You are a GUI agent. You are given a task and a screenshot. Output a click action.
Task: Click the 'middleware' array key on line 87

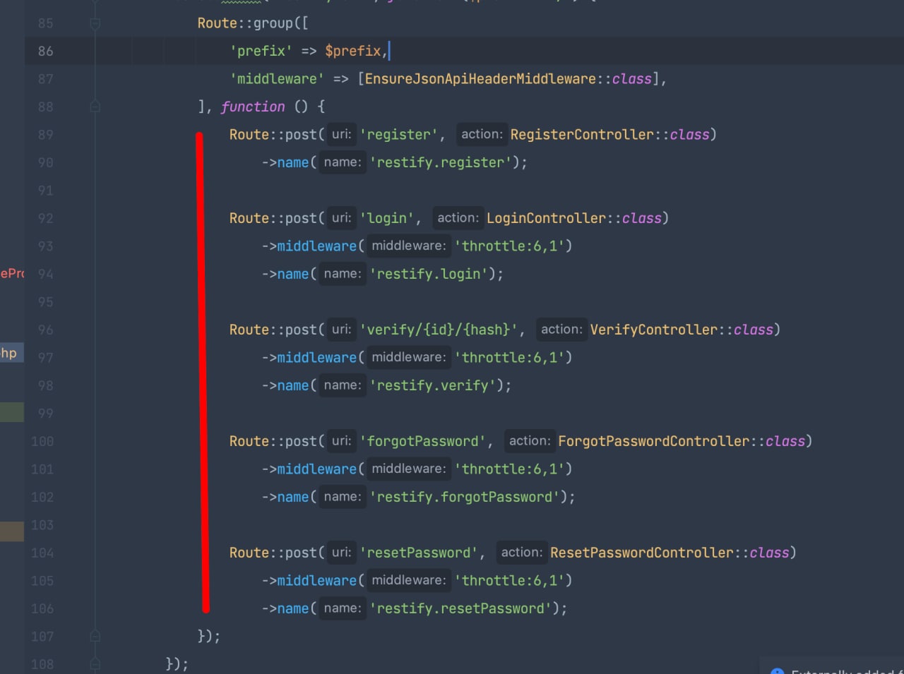277,79
